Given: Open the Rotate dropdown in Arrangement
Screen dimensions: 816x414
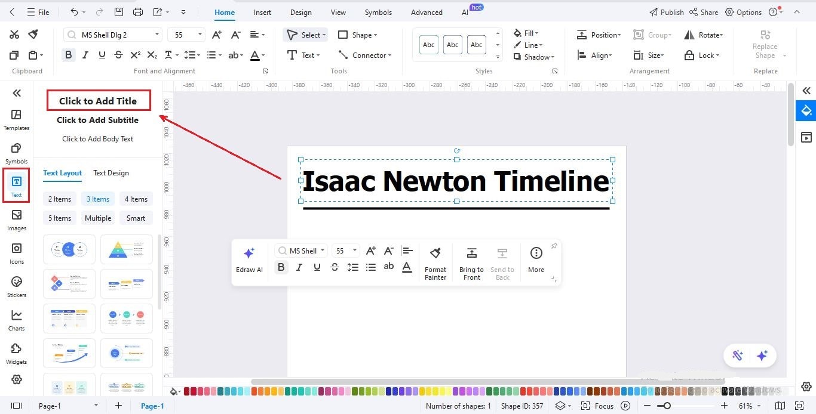Looking at the screenshot, I should click(x=705, y=35).
